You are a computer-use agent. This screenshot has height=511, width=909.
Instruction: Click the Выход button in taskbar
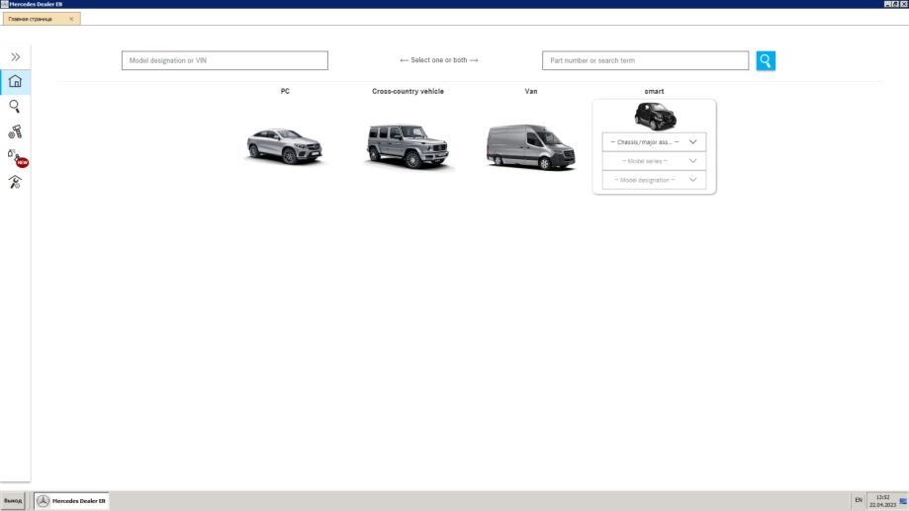click(x=13, y=500)
